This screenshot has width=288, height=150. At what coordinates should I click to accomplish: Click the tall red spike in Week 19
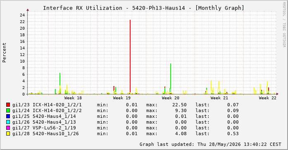coord(130,57)
